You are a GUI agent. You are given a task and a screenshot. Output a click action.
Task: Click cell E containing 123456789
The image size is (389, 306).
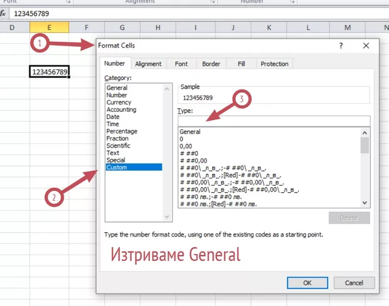[x=50, y=72]
